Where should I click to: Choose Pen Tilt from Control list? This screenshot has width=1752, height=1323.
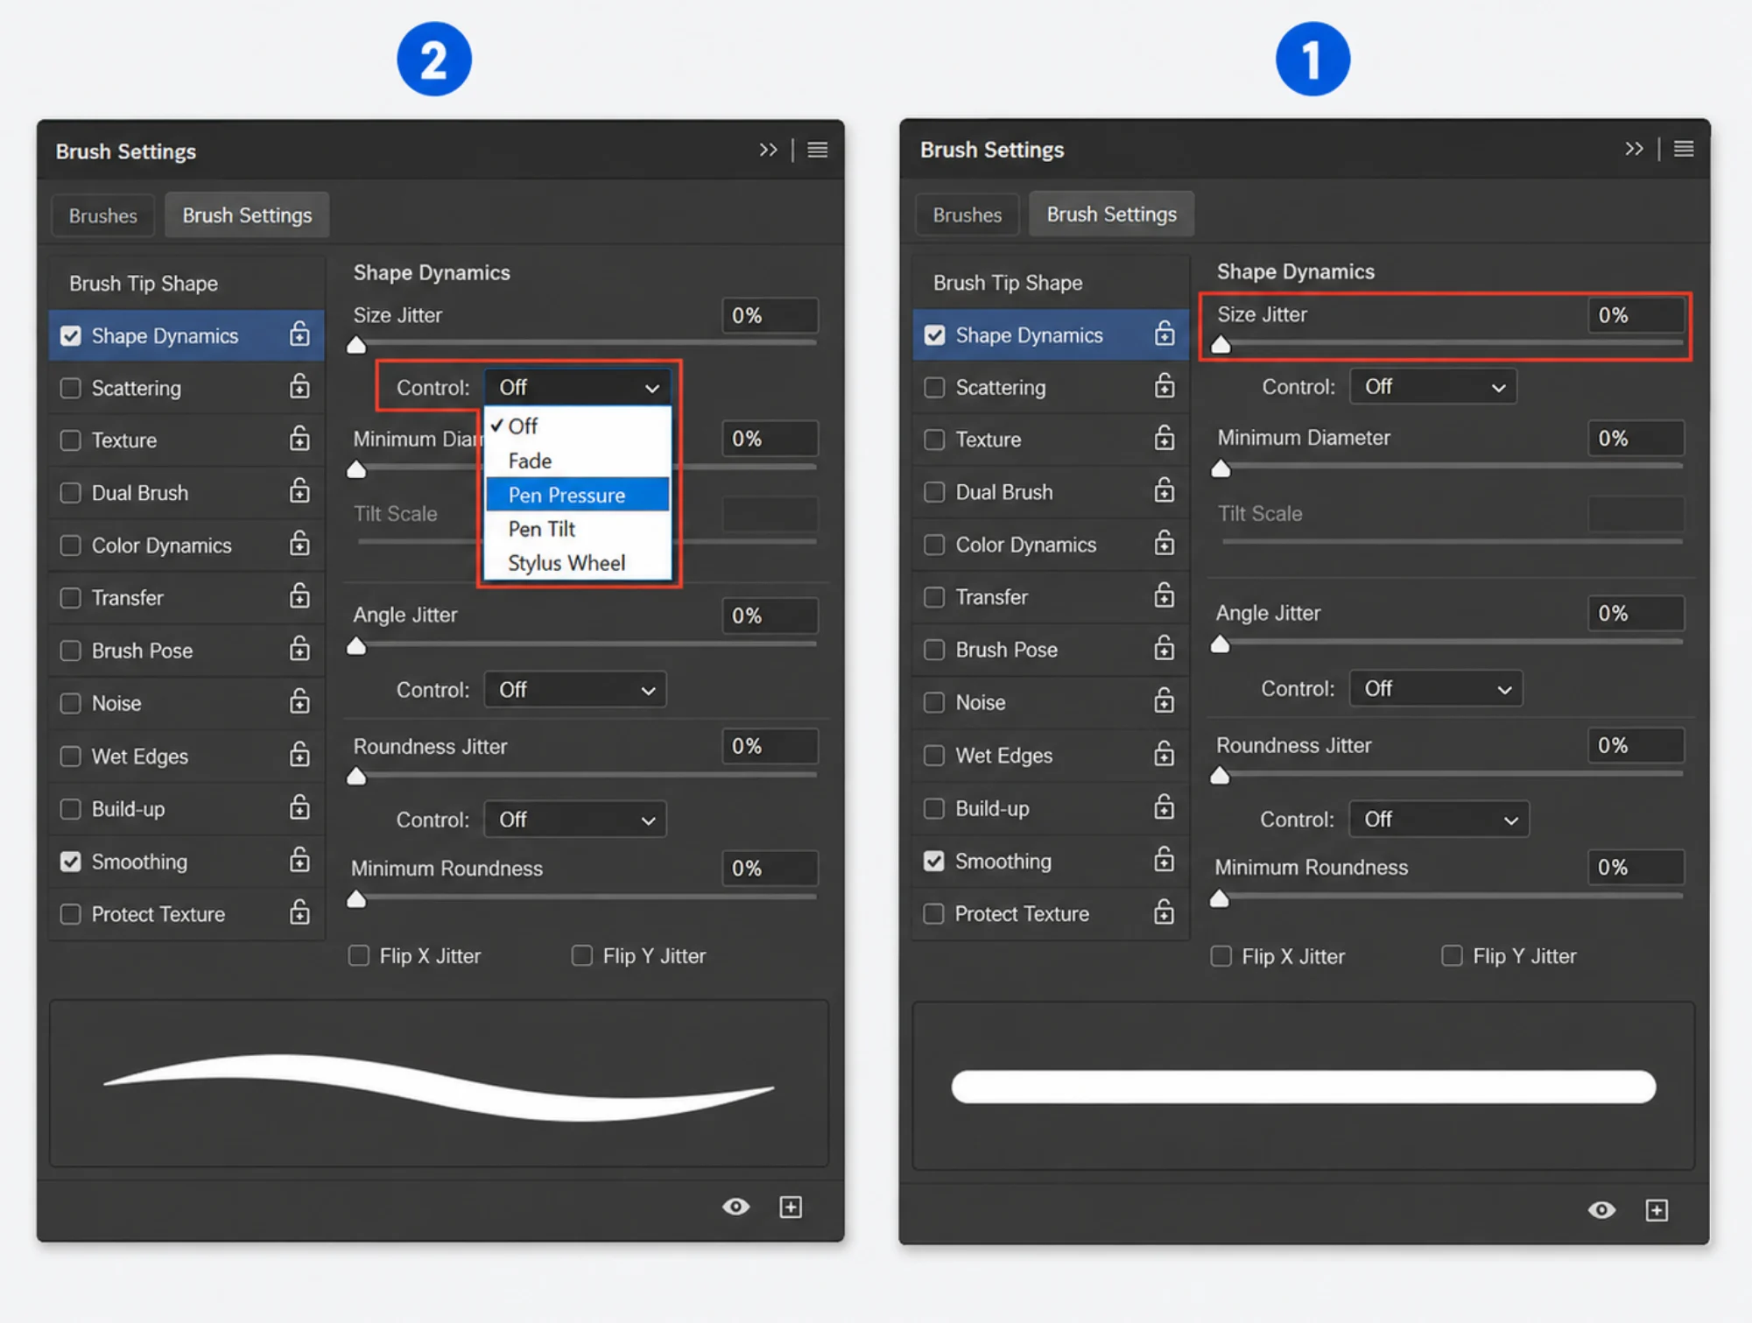[578, 529]
